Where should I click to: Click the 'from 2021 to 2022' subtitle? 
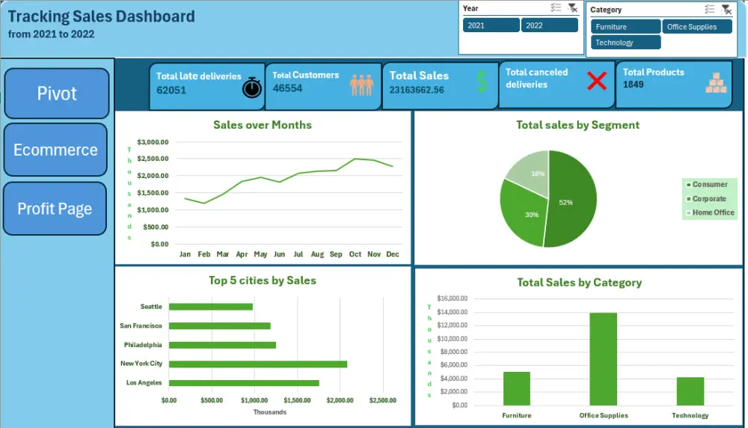click(x=51, y=34)
